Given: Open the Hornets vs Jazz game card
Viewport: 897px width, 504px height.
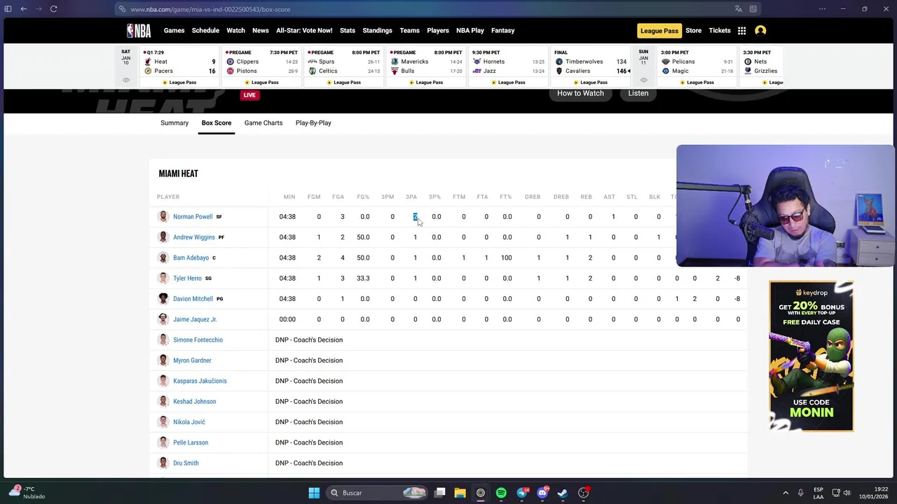Looking at the screenshot, I should tap(509, 67).
